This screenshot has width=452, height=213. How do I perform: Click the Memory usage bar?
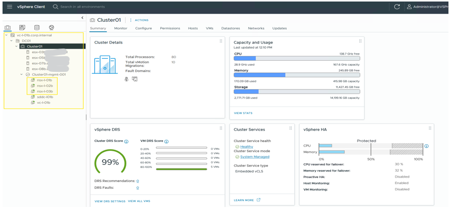click(297, 75)
